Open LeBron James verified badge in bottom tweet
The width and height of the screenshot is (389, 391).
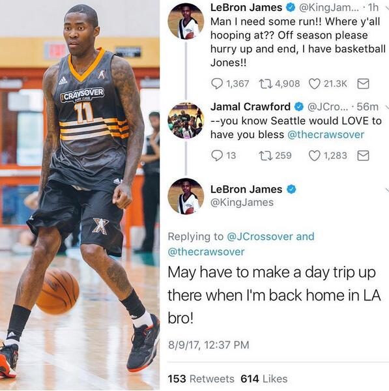(x=291, y=189)
